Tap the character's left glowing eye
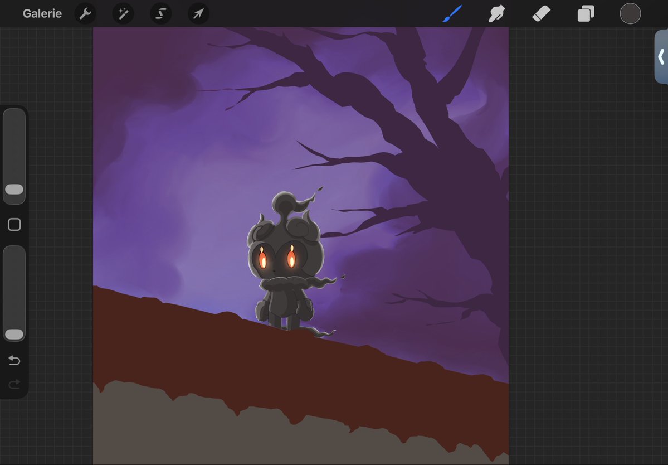This screenshot has width=668, height=465. coord(262,258)
